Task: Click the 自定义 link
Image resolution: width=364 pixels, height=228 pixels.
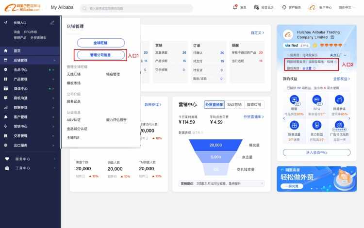Action: 257,33
